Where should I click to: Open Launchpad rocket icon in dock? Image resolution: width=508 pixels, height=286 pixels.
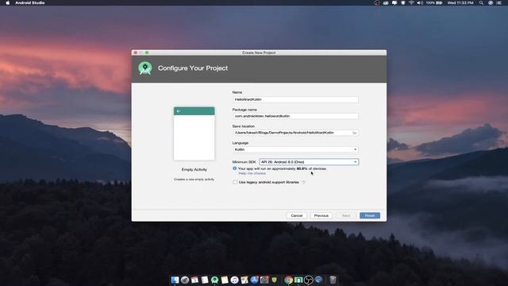[185, 280]
